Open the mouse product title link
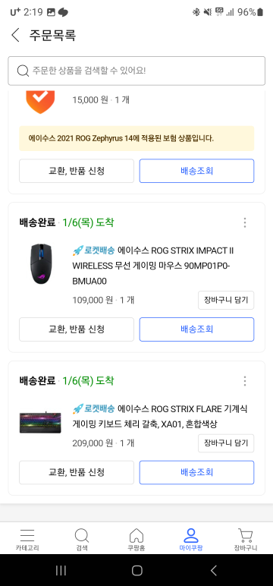273x586 pixels. click(x=153, y=266)
